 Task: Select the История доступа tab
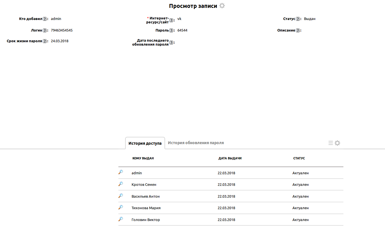[x=145, y=143]
